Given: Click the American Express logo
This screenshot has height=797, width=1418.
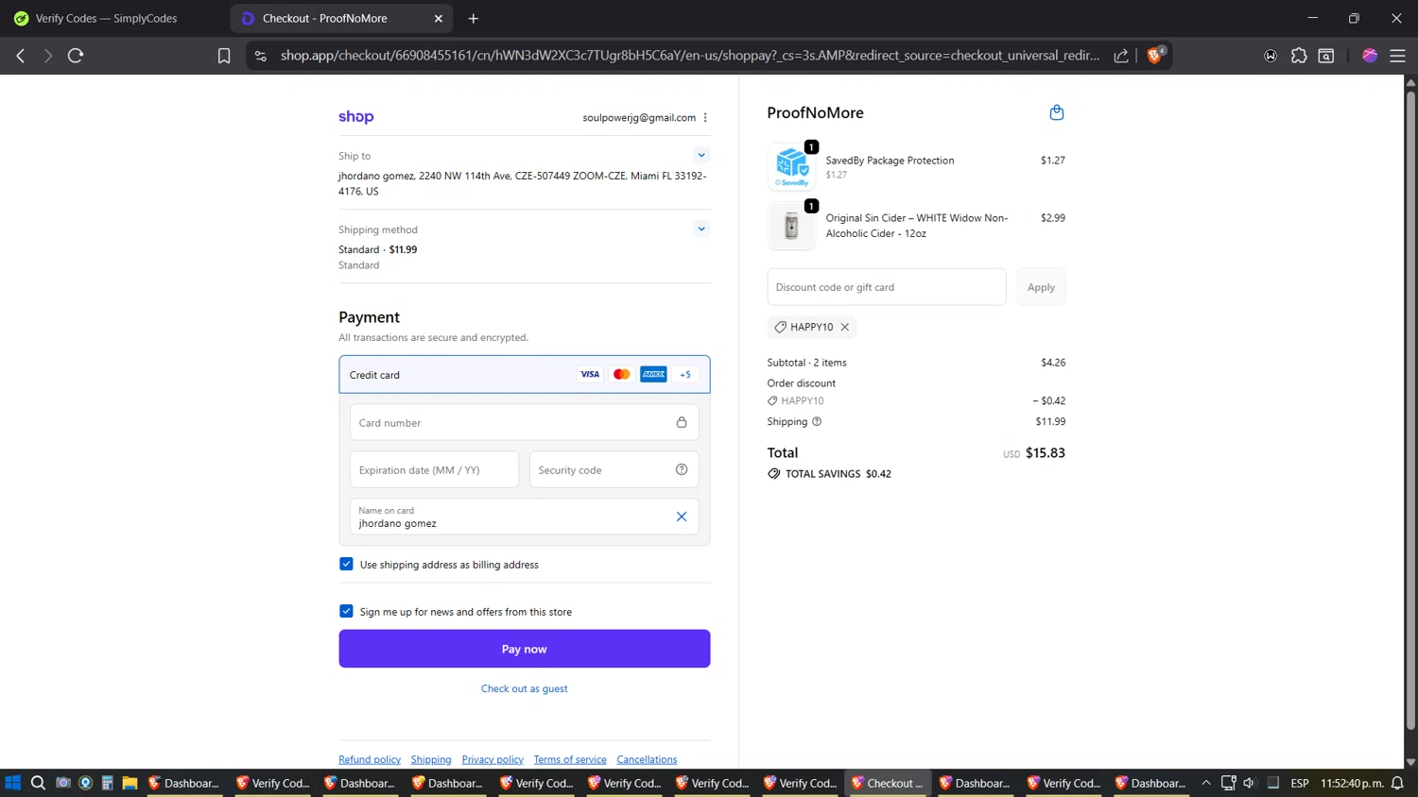Looking at the screenshot, I should (x=653, y=374).
